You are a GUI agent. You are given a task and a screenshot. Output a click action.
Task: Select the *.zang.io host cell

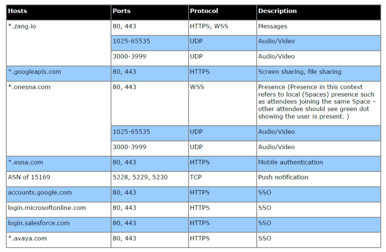pos(58,43)
